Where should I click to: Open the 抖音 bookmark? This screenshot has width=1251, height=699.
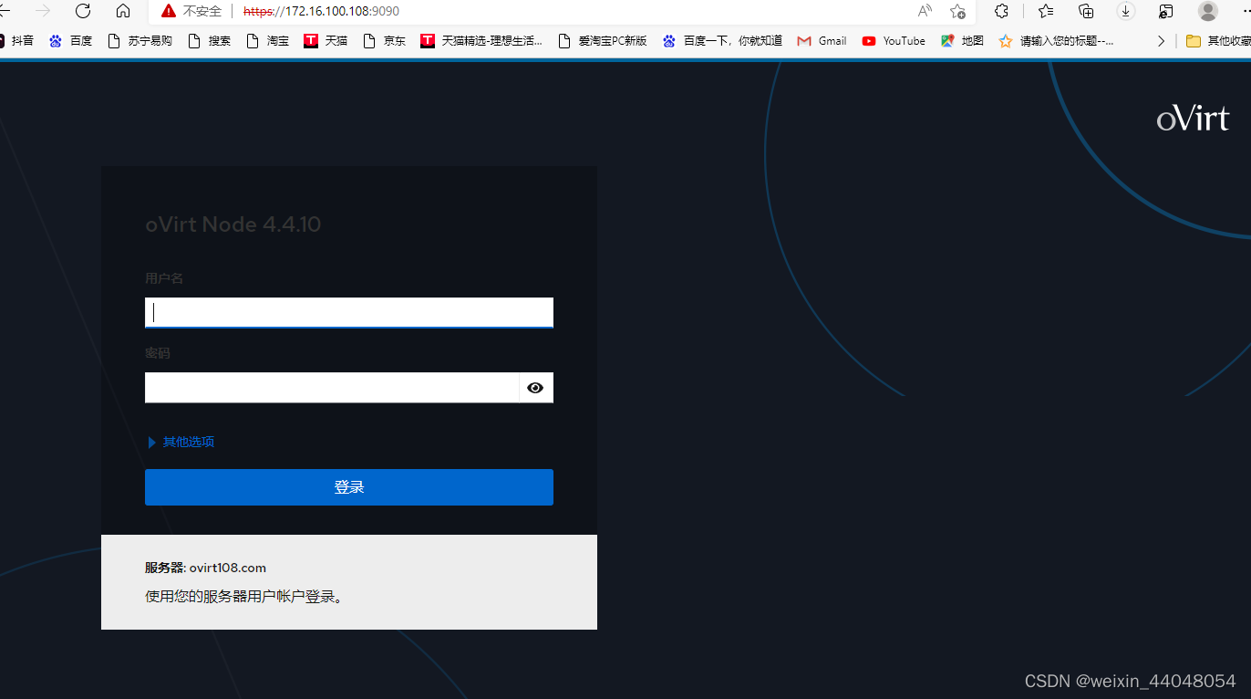pos(16,41)
